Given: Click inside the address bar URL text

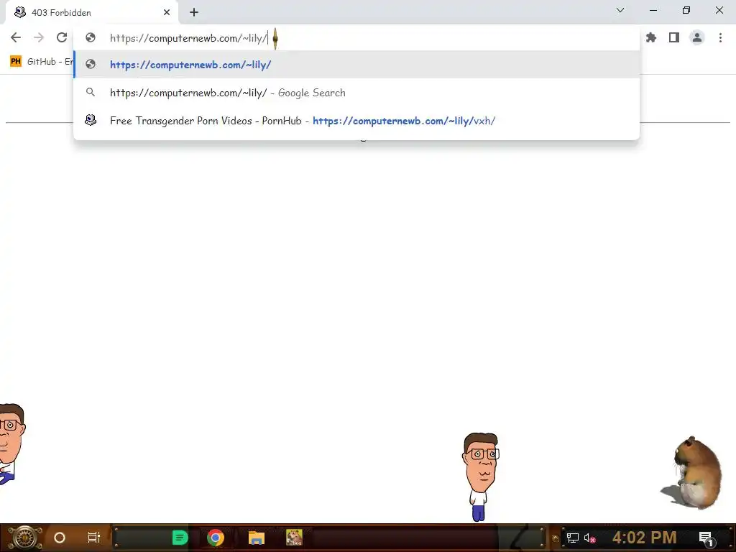Looking at the screenshot, I should pyautogui.click(x=188, y=38).
